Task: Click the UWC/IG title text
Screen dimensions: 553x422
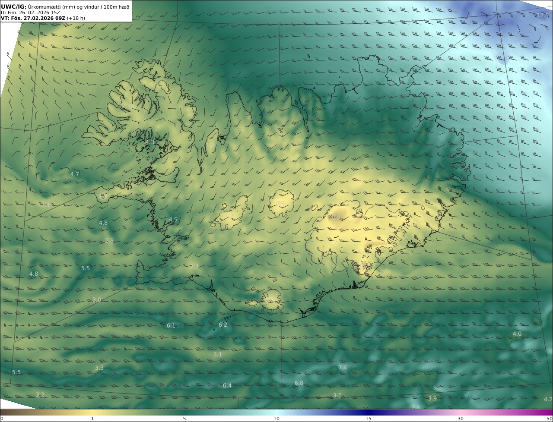Action: pyautogui.click(x=14, y=7)
